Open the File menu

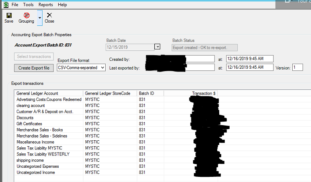(x=15, y=4)
